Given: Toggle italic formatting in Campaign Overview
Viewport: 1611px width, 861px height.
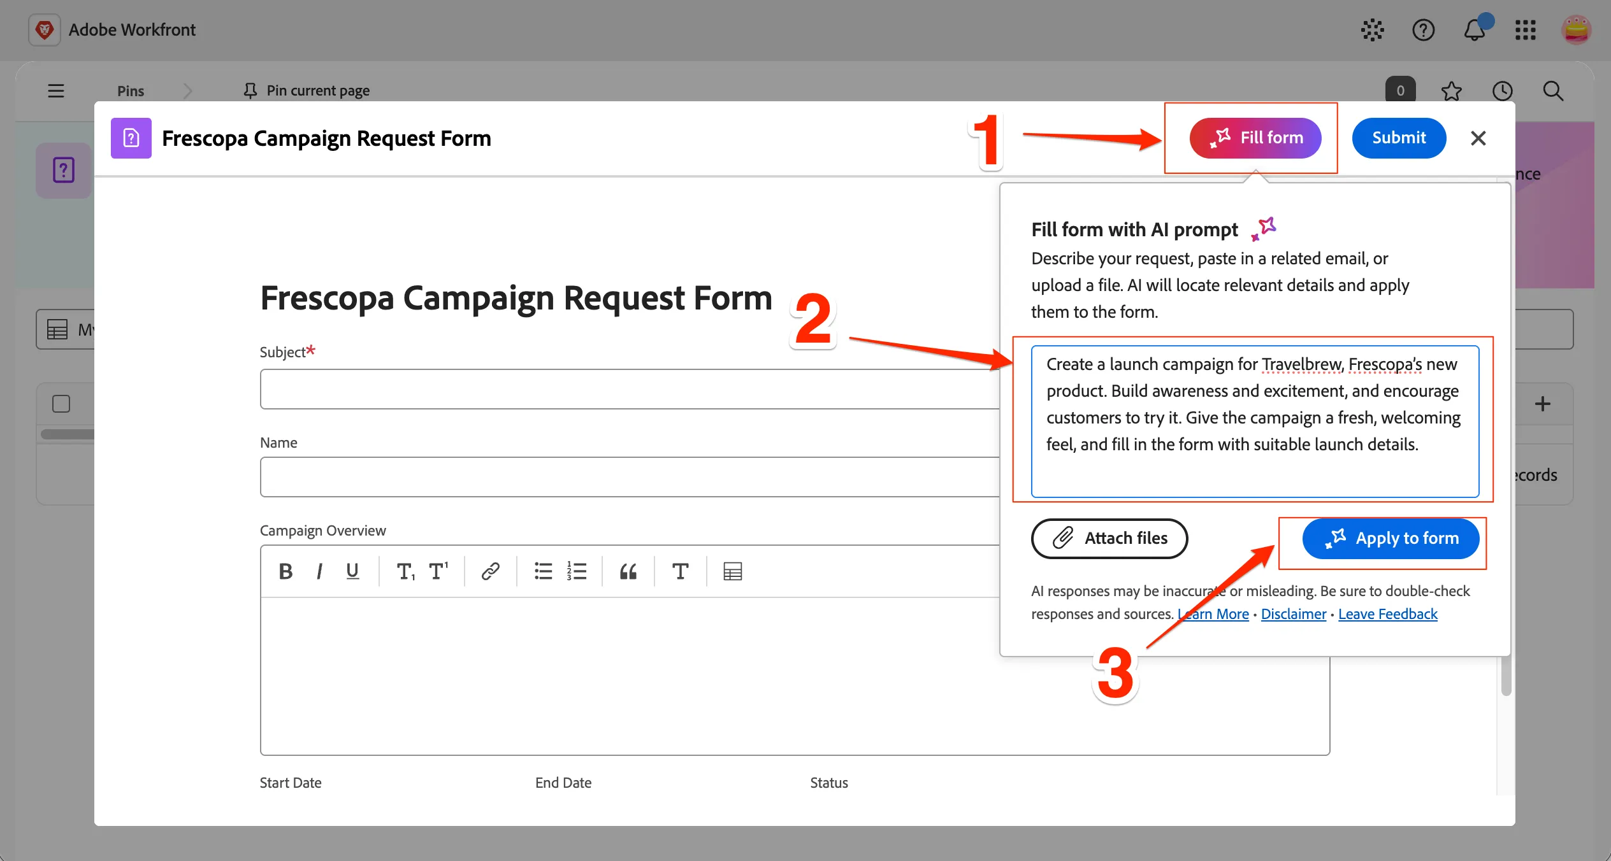Looking at the screenshot, I should point(319,571).
